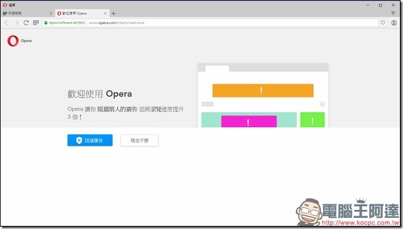
Task: Click the 歡迎使用 Opera heading
Action: pos(100,94)
